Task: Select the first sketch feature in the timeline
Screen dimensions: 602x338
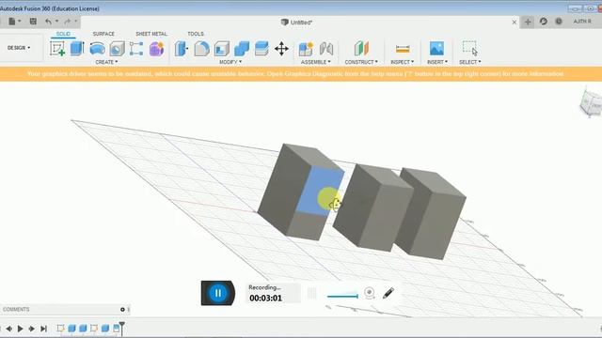Action: 60,329
